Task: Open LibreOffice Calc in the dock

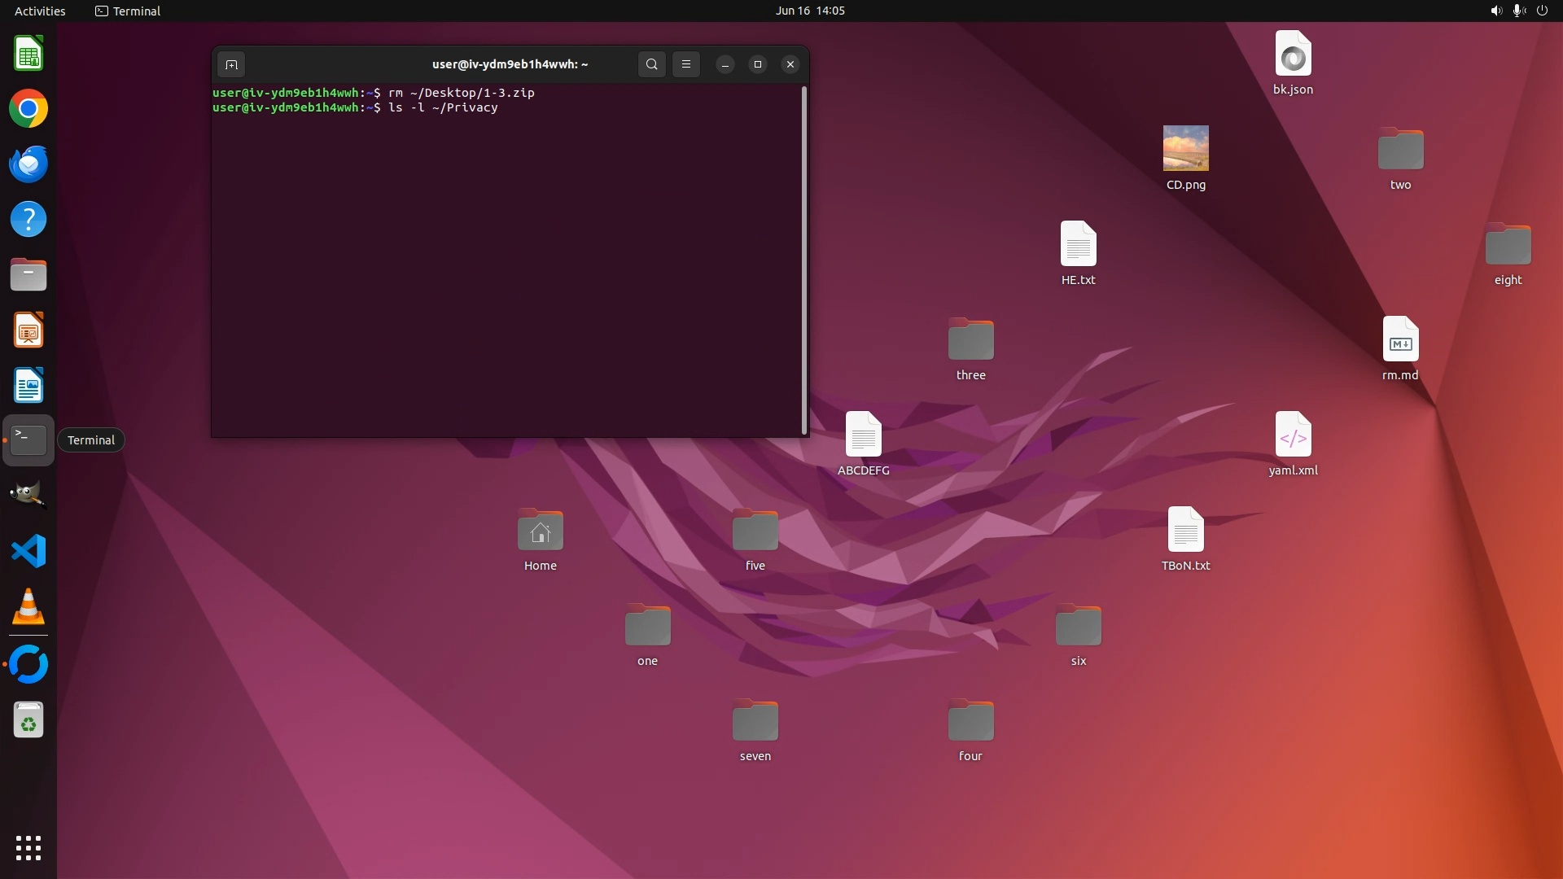Action: (x=28, y=55)
